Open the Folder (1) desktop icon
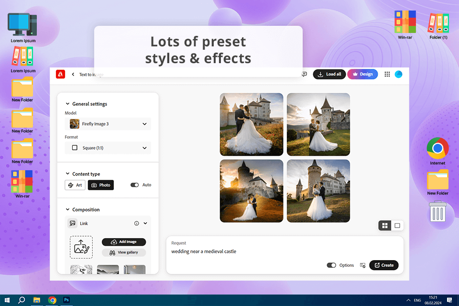Screen dimensions: 459x306 click(438, 26)
